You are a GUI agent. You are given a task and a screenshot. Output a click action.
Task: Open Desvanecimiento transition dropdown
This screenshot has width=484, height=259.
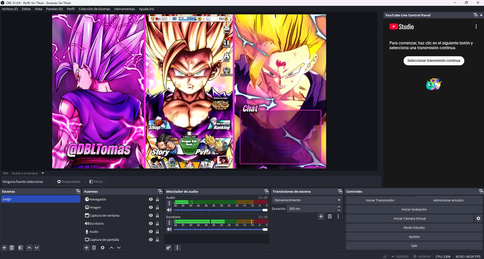(307, 200)
